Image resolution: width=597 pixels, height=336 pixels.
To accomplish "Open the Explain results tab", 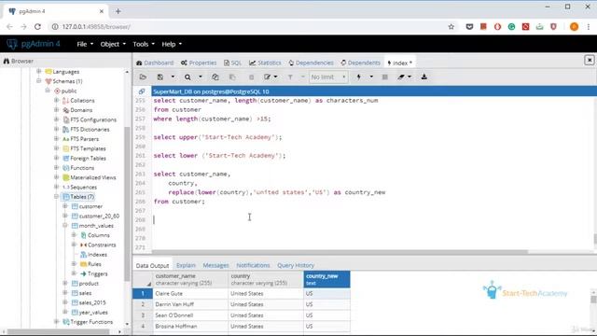I will [x=186, y=265].
